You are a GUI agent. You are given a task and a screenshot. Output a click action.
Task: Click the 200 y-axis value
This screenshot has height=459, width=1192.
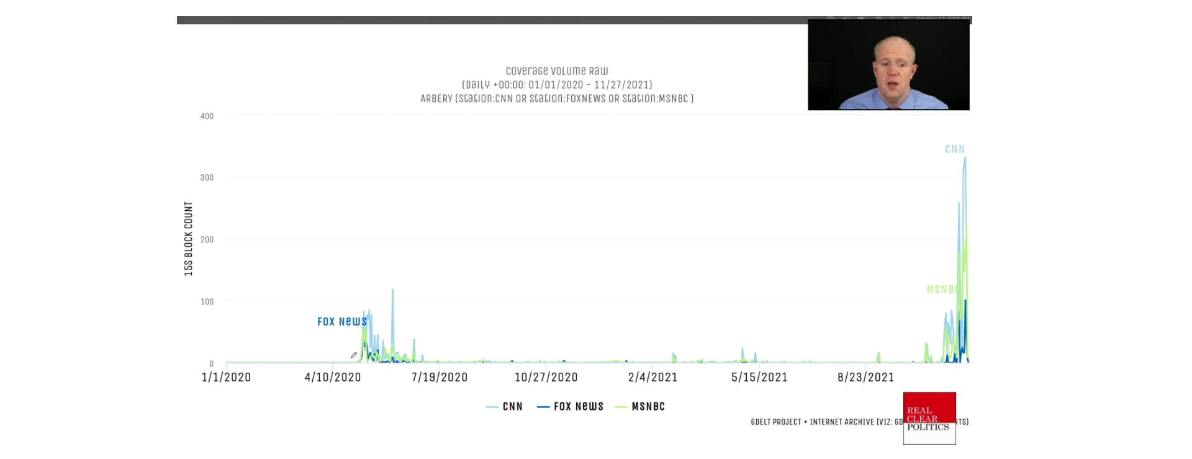(207, 239)
